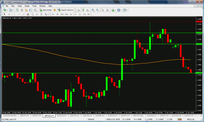Switch to AUDUSD,Monthly chart tab

click(x=10, y=116)
